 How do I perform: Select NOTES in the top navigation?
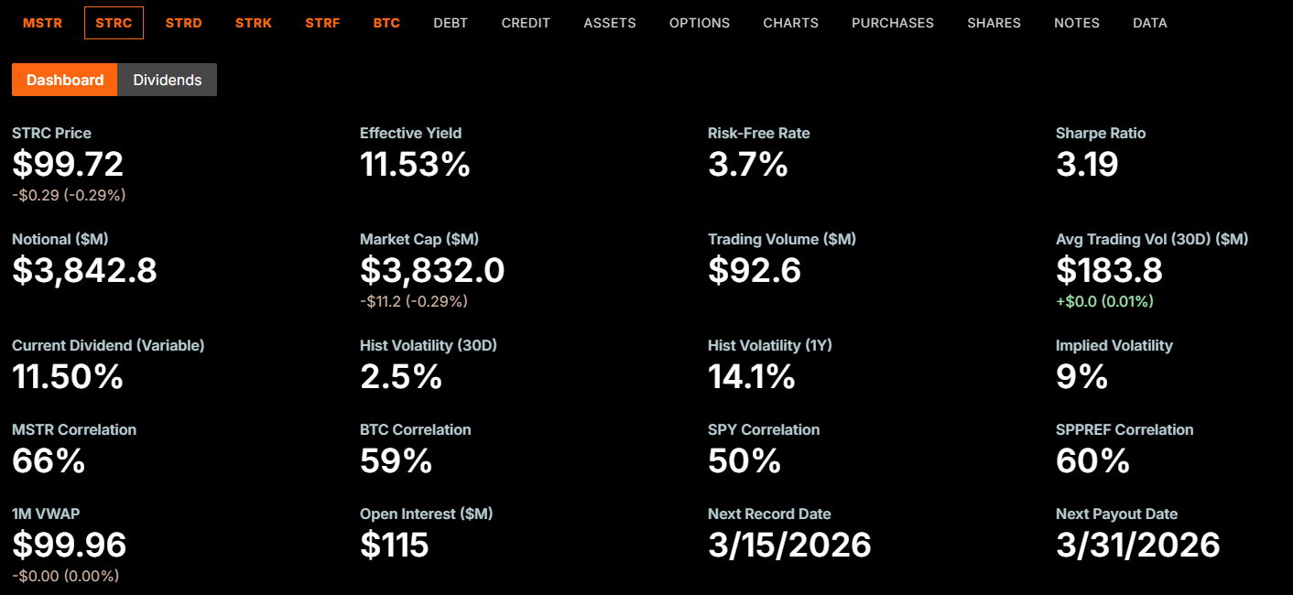pyautogui.click(x=1077, y=23)
